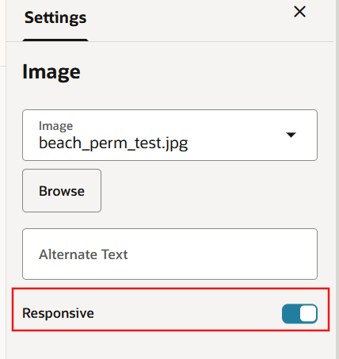Image resolution: width=339 pixels, height=359 pixels.
Task: Close the Settings panel with the X icon
Action: click(x=299, y=12)
